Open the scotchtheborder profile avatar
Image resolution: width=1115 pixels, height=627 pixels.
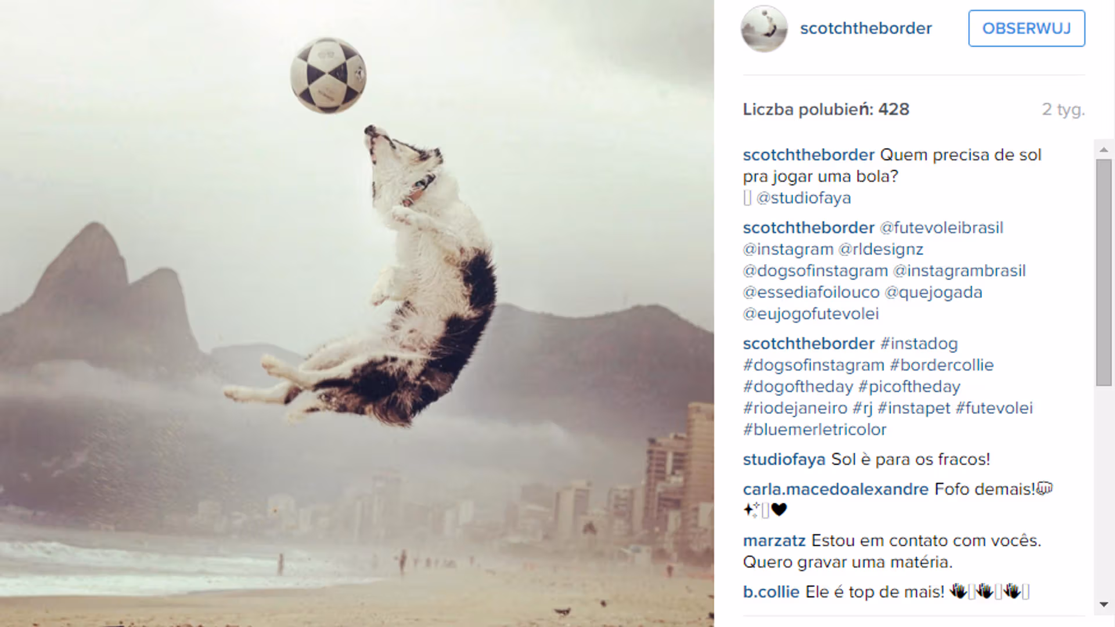[764, 28]
